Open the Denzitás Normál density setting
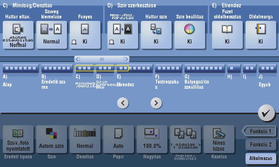Viewport: 279px width, 167px height. (85, 139)
